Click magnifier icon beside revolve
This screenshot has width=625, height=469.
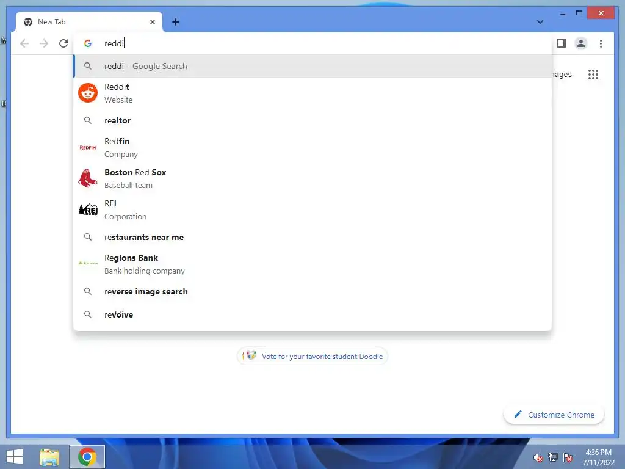click(x=88, y=314)
